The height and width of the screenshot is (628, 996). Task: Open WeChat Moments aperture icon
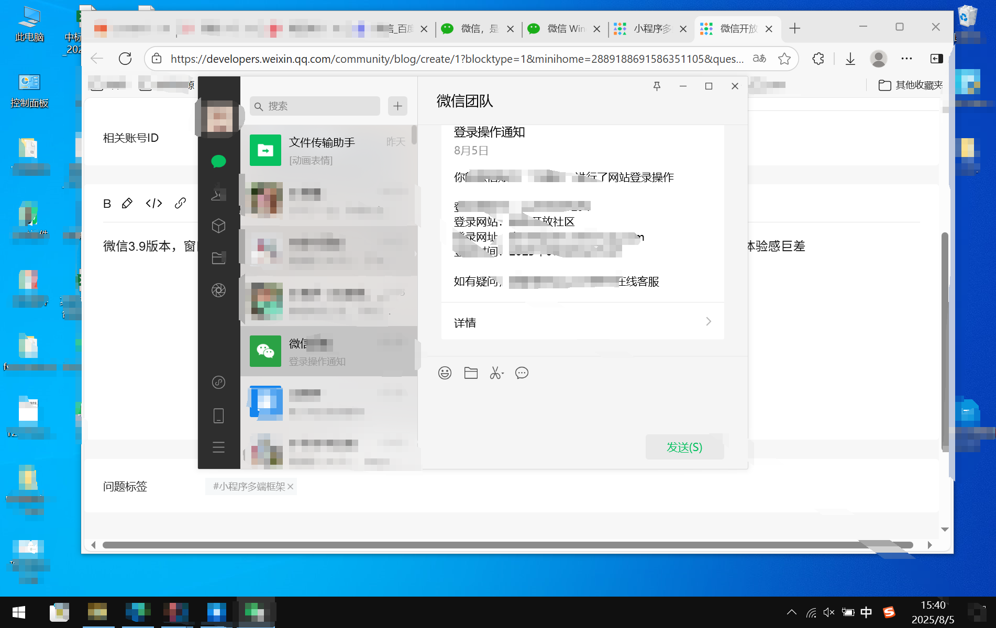point(218,290)
